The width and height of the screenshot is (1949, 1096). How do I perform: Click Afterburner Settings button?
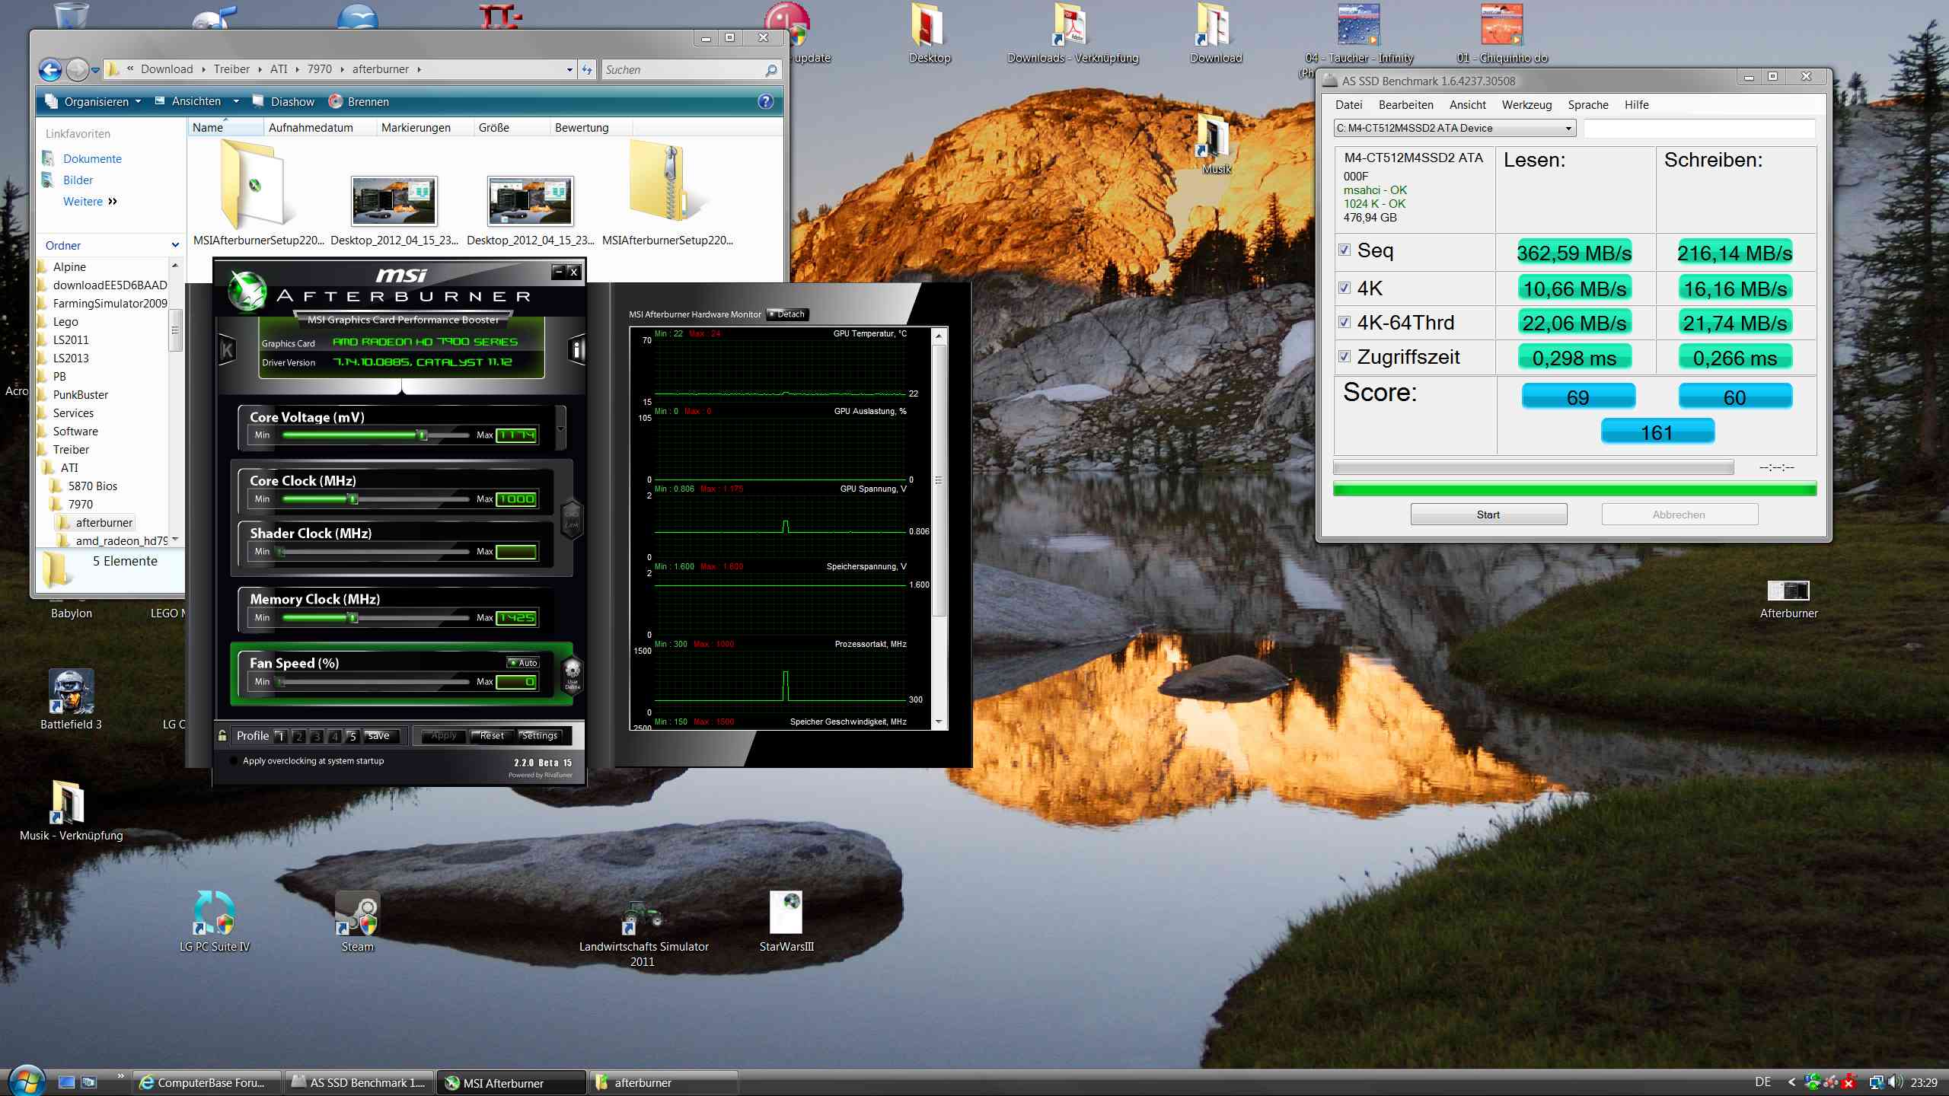(540, 736)
